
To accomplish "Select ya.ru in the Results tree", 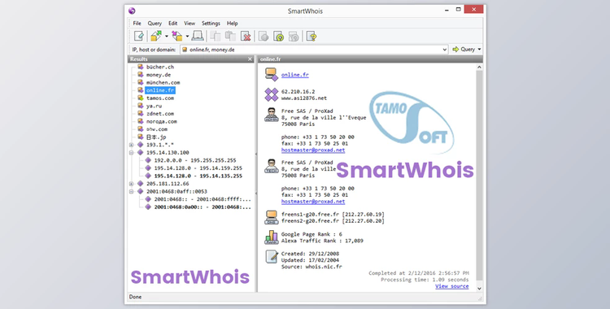I will [x=154, y=106].
